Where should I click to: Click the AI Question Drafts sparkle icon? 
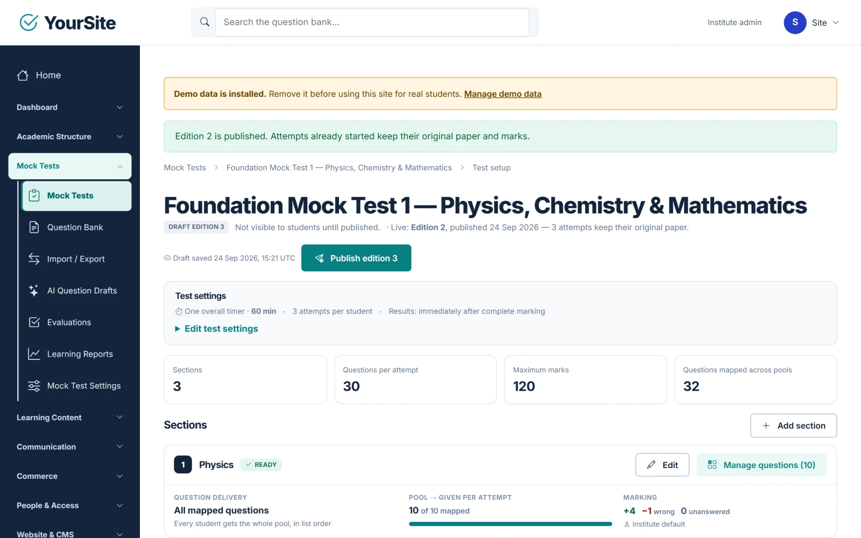[34, 291]
